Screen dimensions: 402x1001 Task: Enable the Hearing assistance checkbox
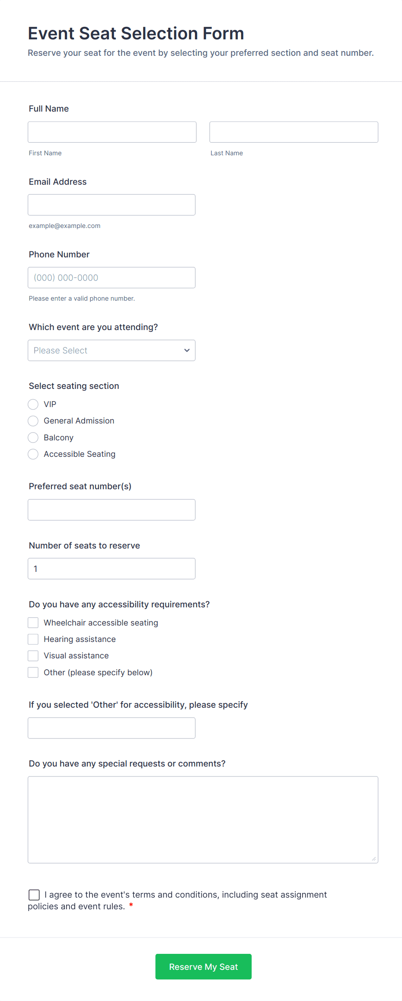(x=33, y=639)
